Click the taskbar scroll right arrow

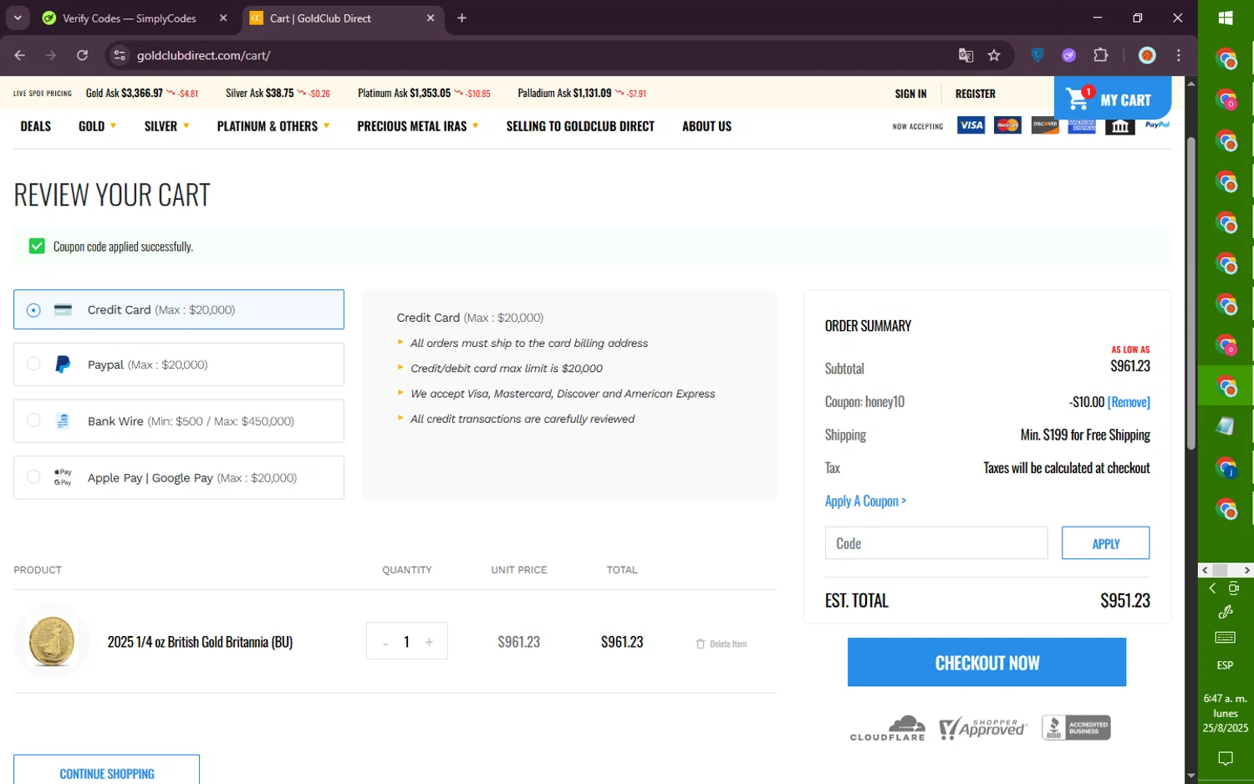(1246, 570)
